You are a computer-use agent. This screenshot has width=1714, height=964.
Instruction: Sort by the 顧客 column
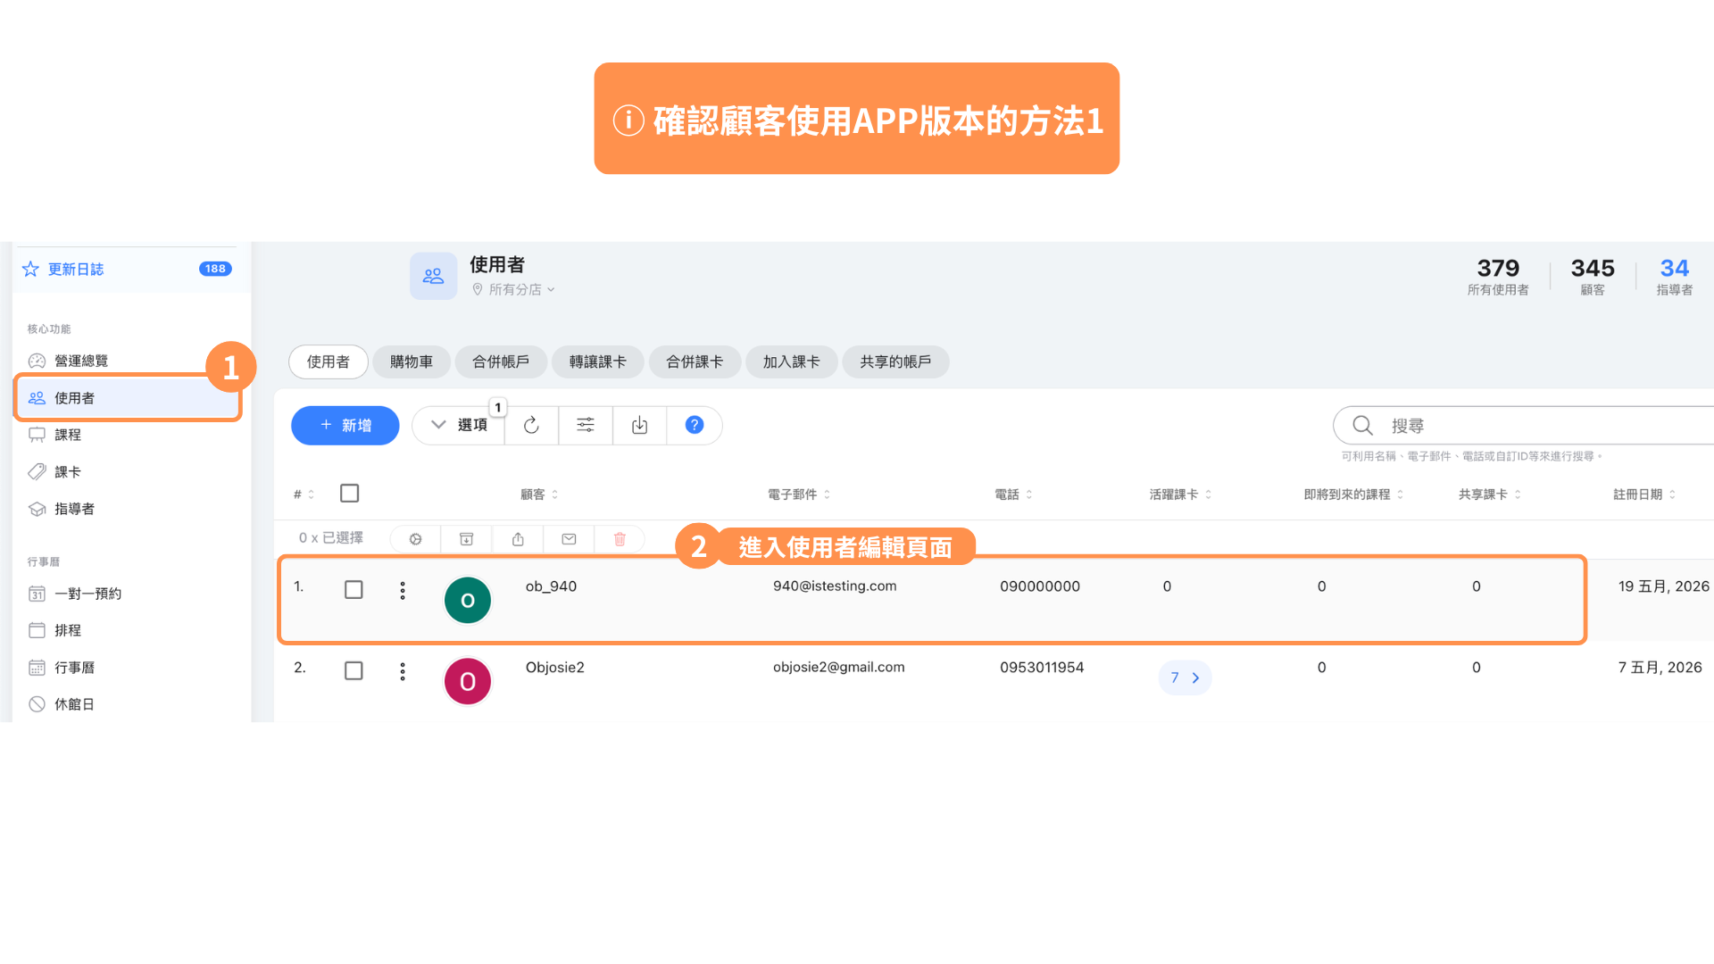tap(539, 494)
